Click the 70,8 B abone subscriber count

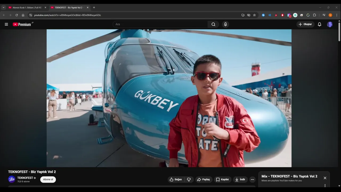click(x=23, y=182)
